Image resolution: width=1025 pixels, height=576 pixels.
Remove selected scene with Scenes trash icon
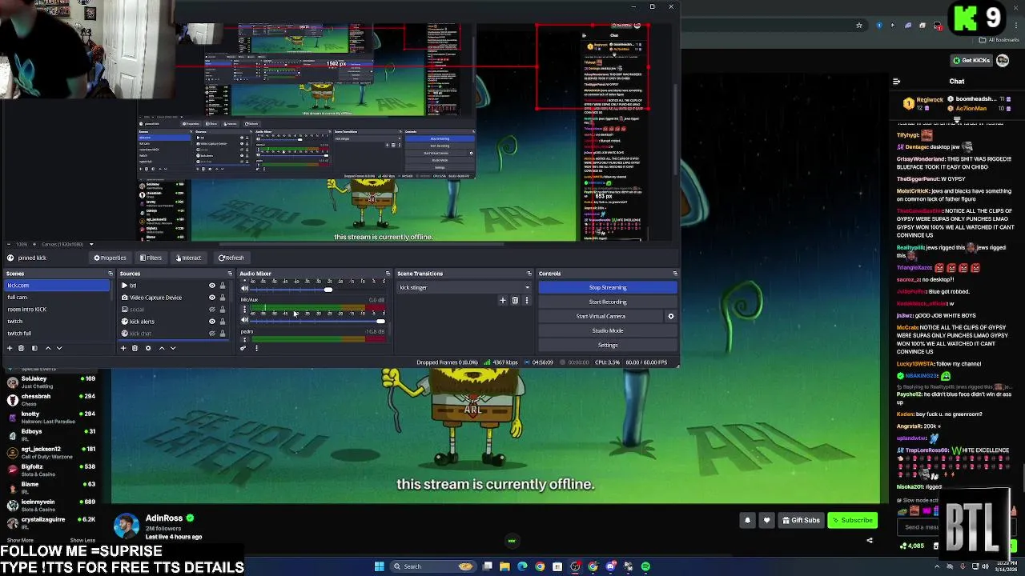(x=22, y=348)
